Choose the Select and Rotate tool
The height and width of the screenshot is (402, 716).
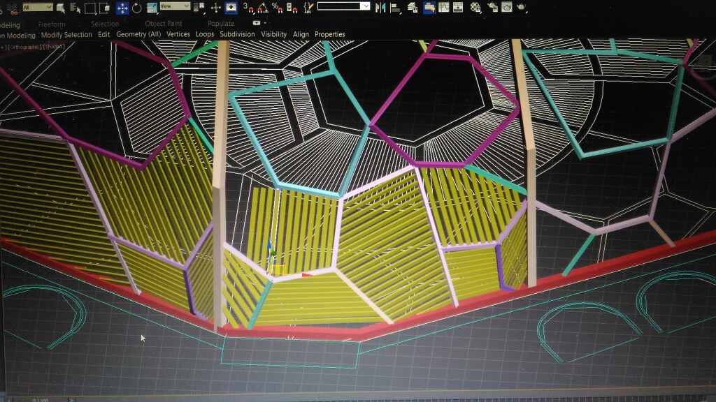coord(136,8)
